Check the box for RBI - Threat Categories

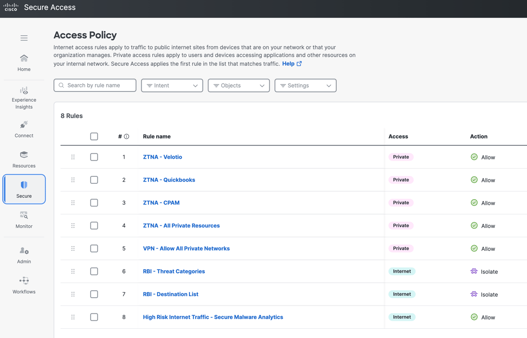coord(94,271)
